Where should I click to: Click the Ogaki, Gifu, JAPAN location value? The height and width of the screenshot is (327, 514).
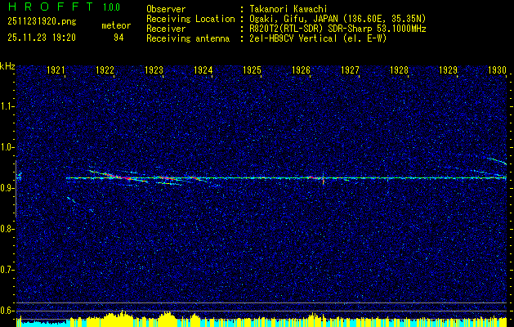337,19
